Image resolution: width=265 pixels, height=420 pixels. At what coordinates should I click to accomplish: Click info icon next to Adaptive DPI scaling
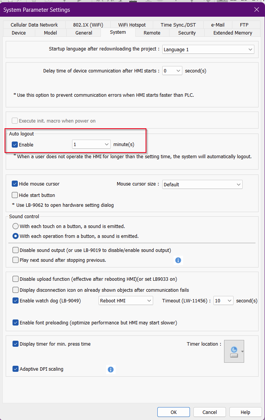(111, 369)
